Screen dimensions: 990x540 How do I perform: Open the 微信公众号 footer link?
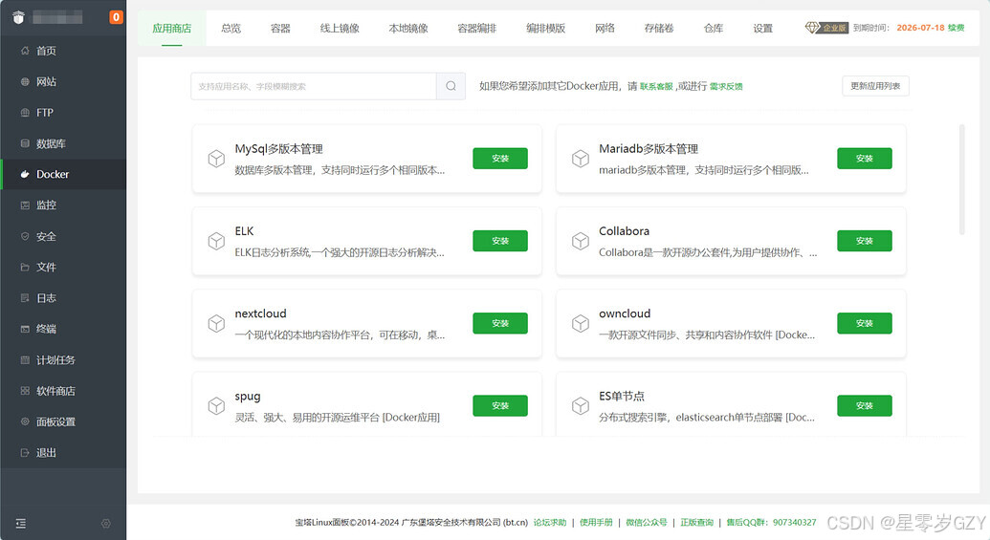click(x=647, y=523)
